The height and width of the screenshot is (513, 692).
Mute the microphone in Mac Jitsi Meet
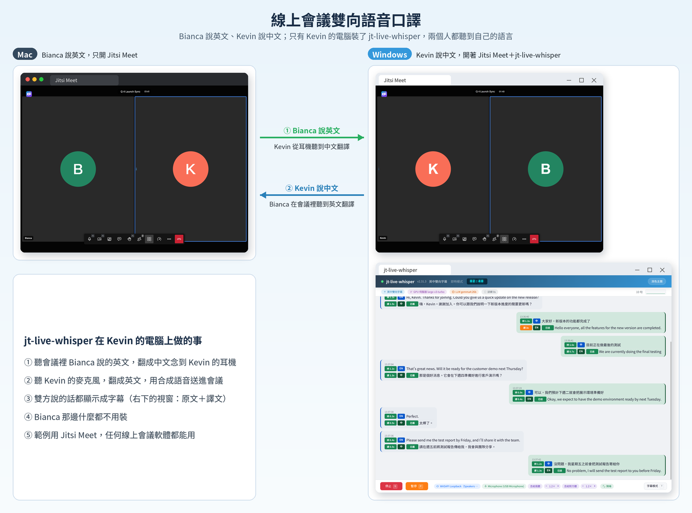pos(90,239)
